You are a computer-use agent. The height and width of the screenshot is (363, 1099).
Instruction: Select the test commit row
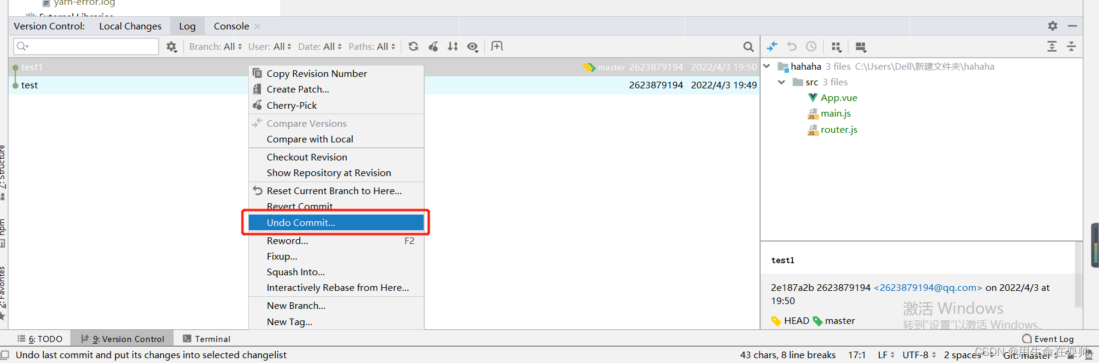[x=384, y=85]
